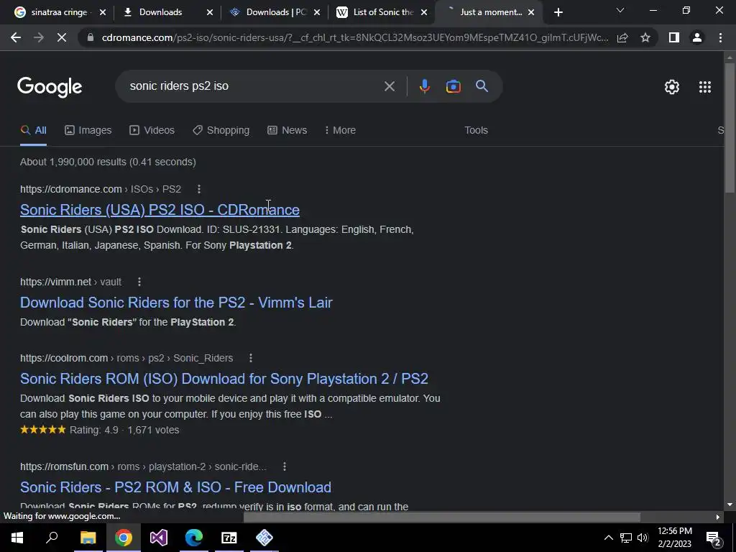Switch to Shopping results
Screen dimensions: 736x552
[x=221, y=131]
